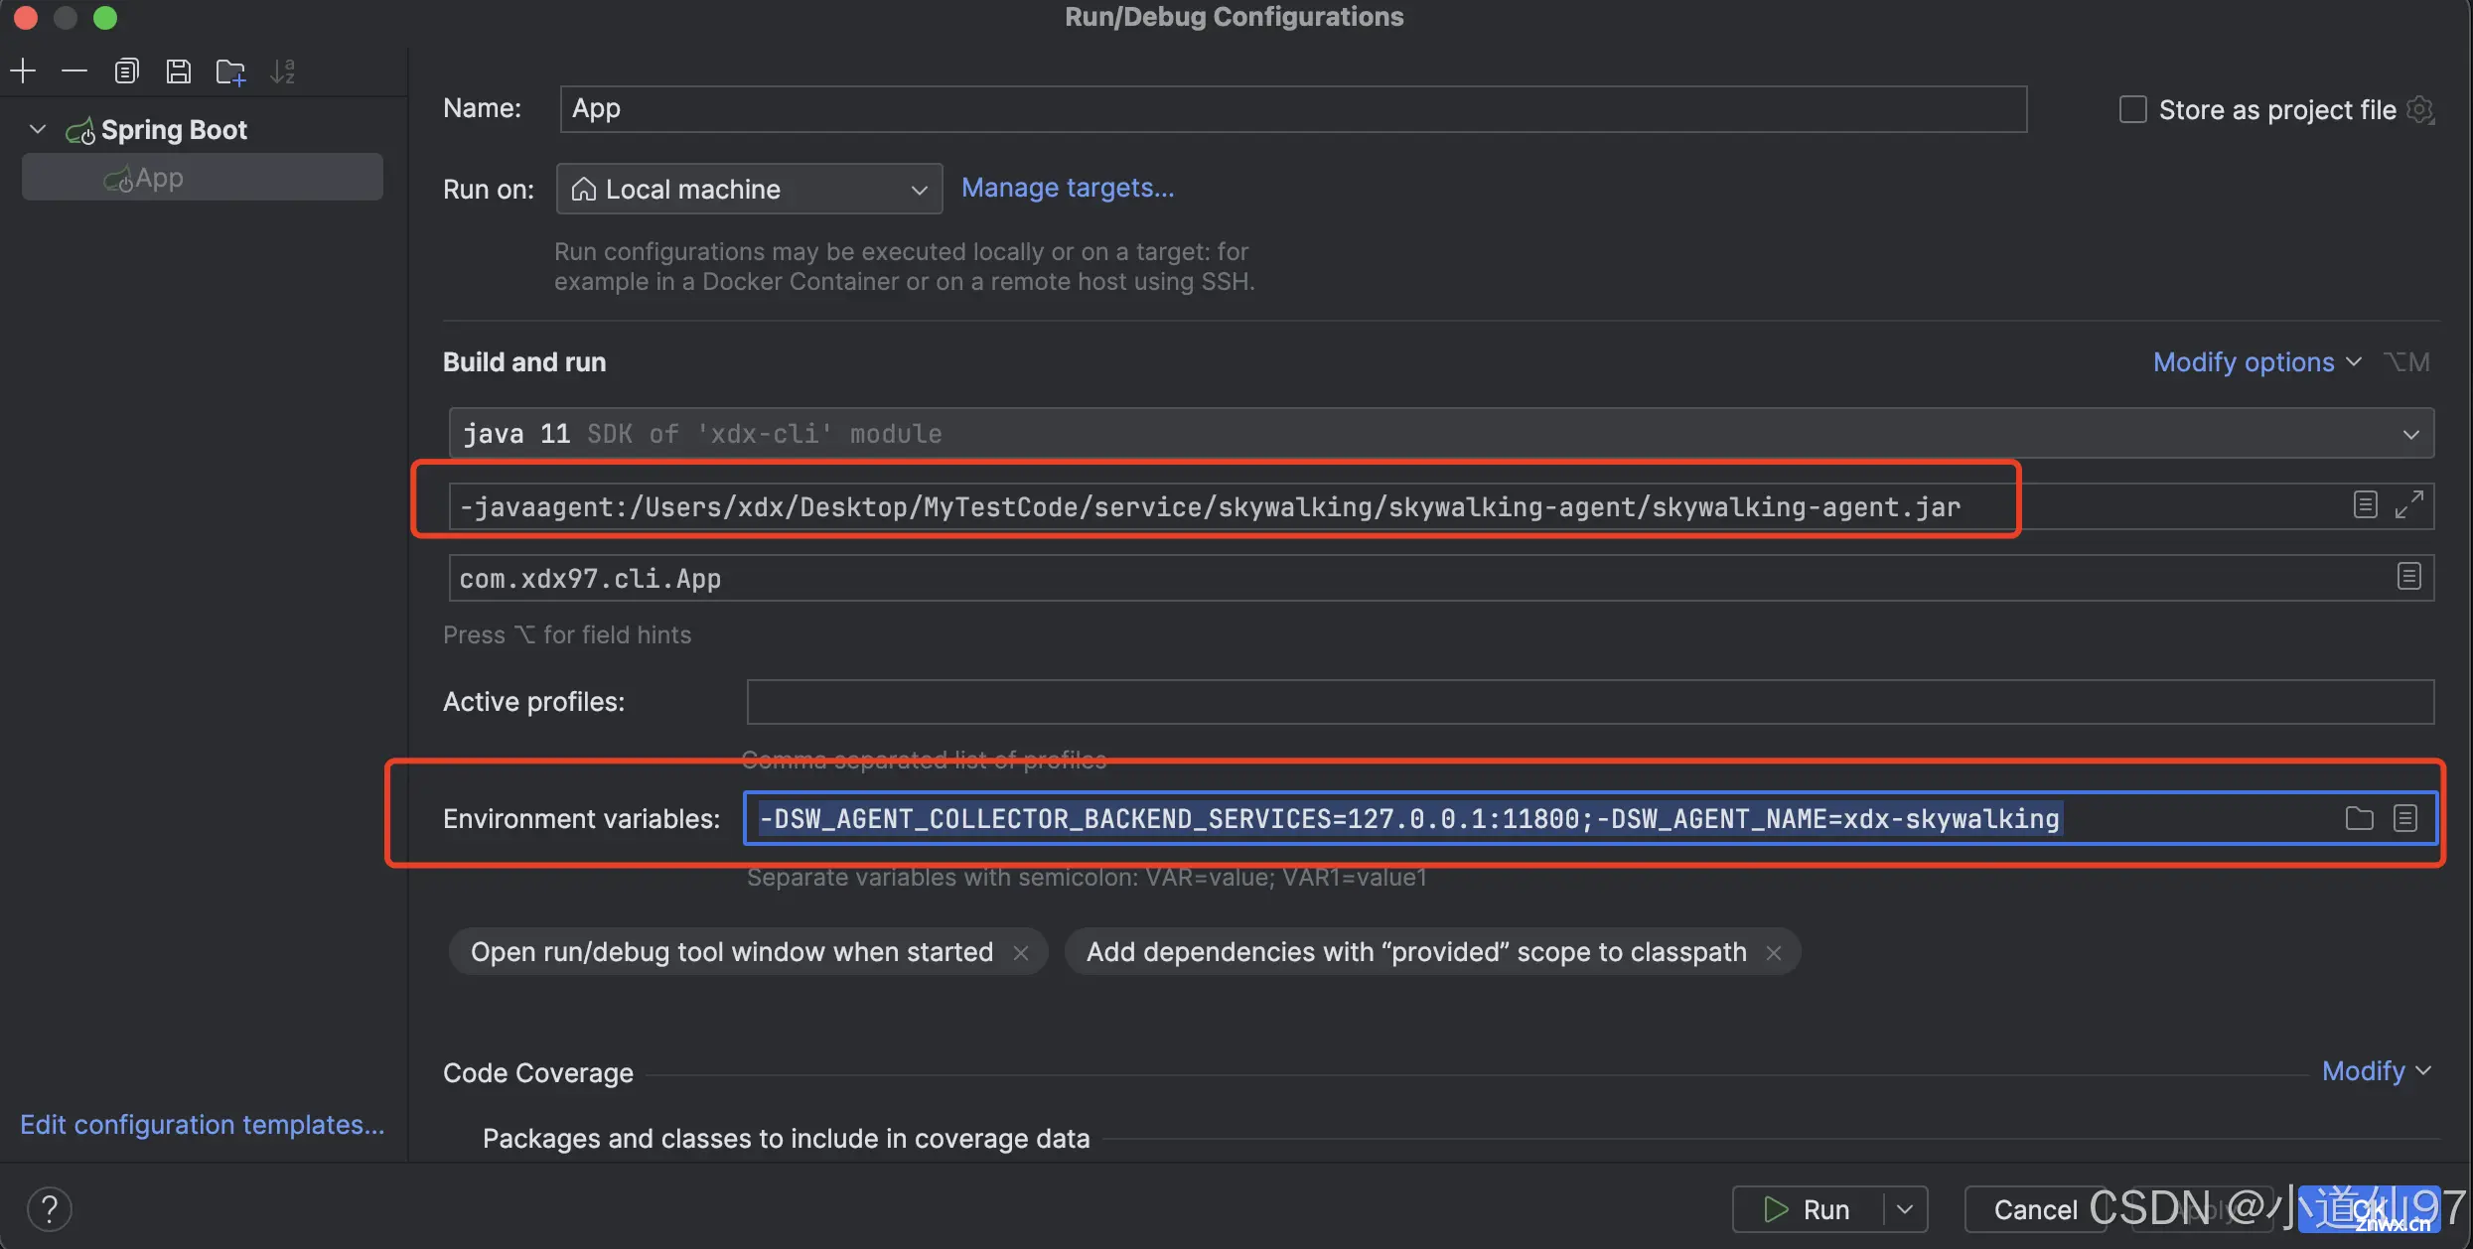
Task: Click the Manage targets link
Action: tap(1065, 188)
